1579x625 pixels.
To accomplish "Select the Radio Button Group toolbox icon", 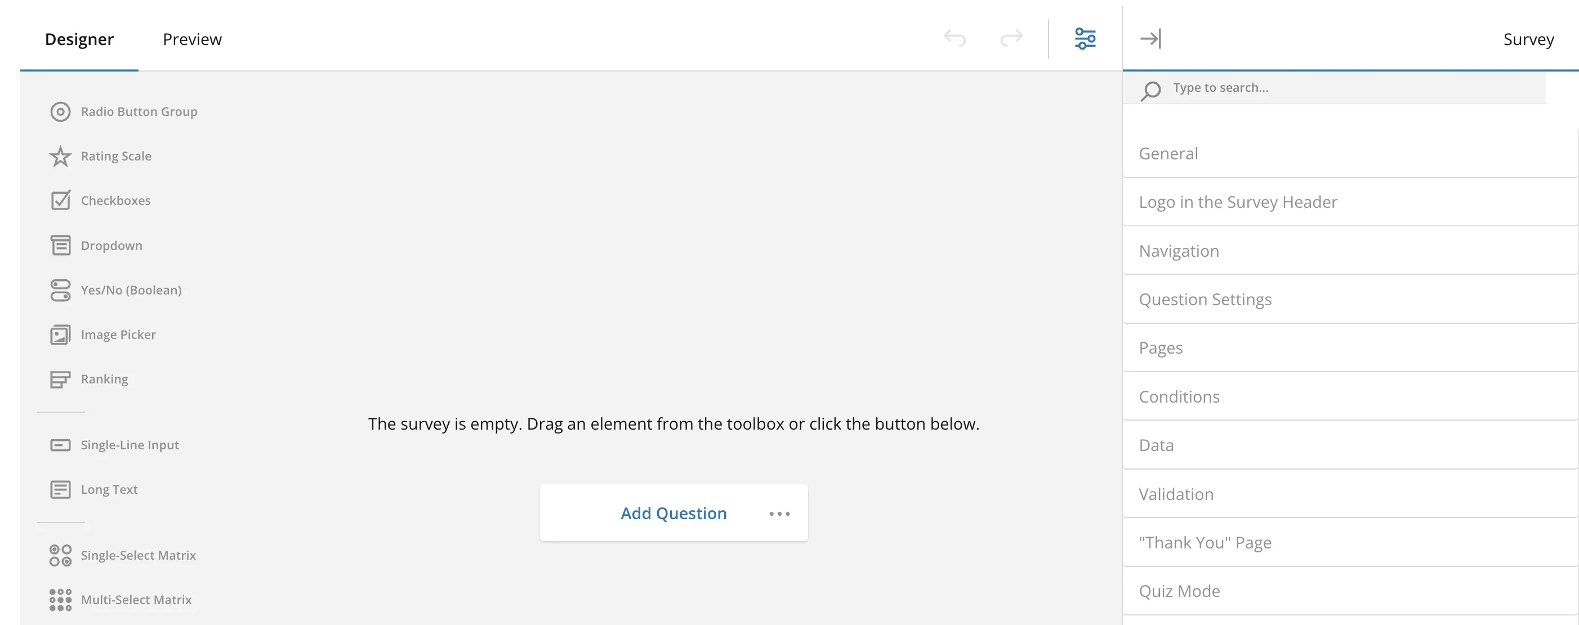I will pyautogui.click(x=60, y=111).
